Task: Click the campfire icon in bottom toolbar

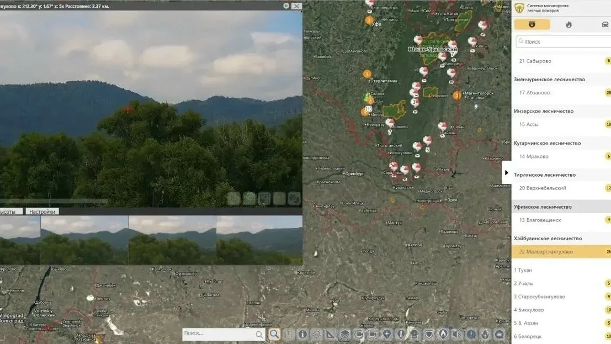Action: point(485,334)
